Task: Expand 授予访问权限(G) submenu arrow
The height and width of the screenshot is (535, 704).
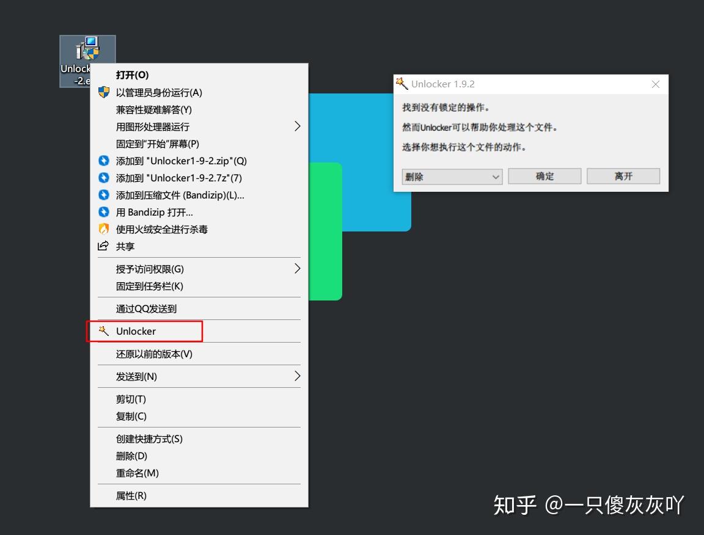Action: (297, 268)
